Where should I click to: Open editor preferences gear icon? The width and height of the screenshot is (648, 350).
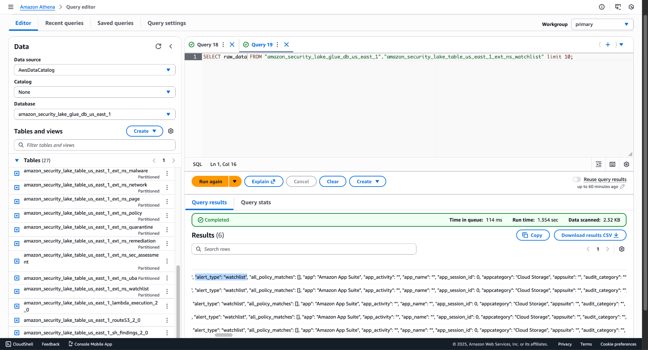tap(626, 164)
